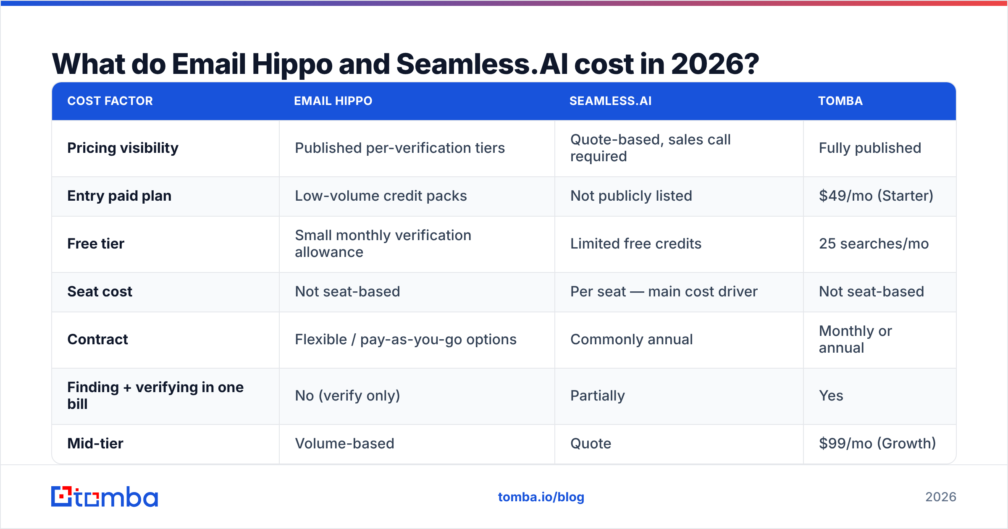Select the 'Entry paid plan' row label

point(119,196)
